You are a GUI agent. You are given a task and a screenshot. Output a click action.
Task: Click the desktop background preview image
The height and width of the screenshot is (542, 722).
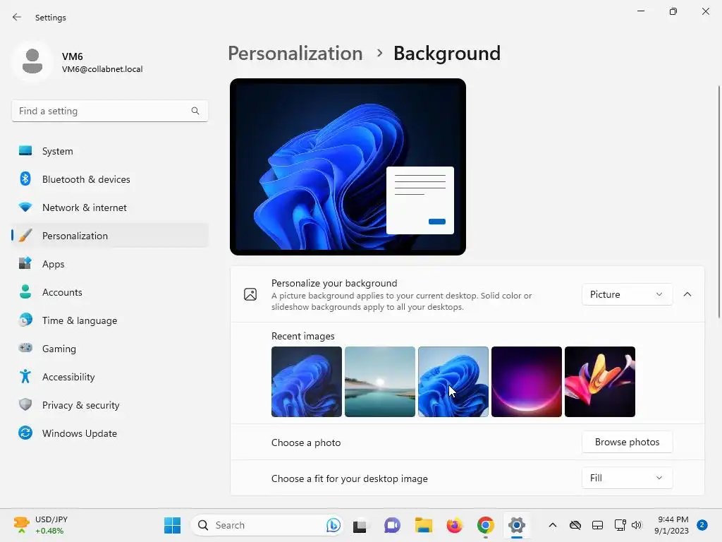(x=348, y=167)
